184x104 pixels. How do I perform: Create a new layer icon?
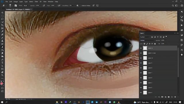point(172,97)
